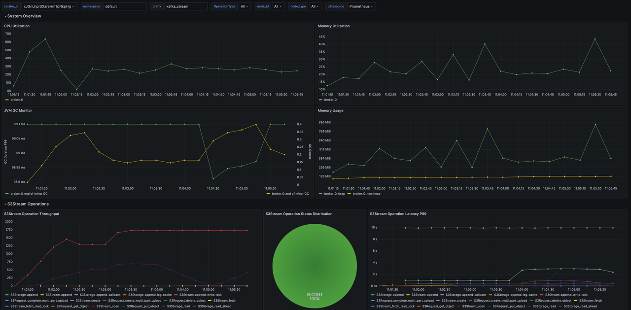Open the OperationType All dropdown
The height and width of the screenshot is (310, 631).
244,6
